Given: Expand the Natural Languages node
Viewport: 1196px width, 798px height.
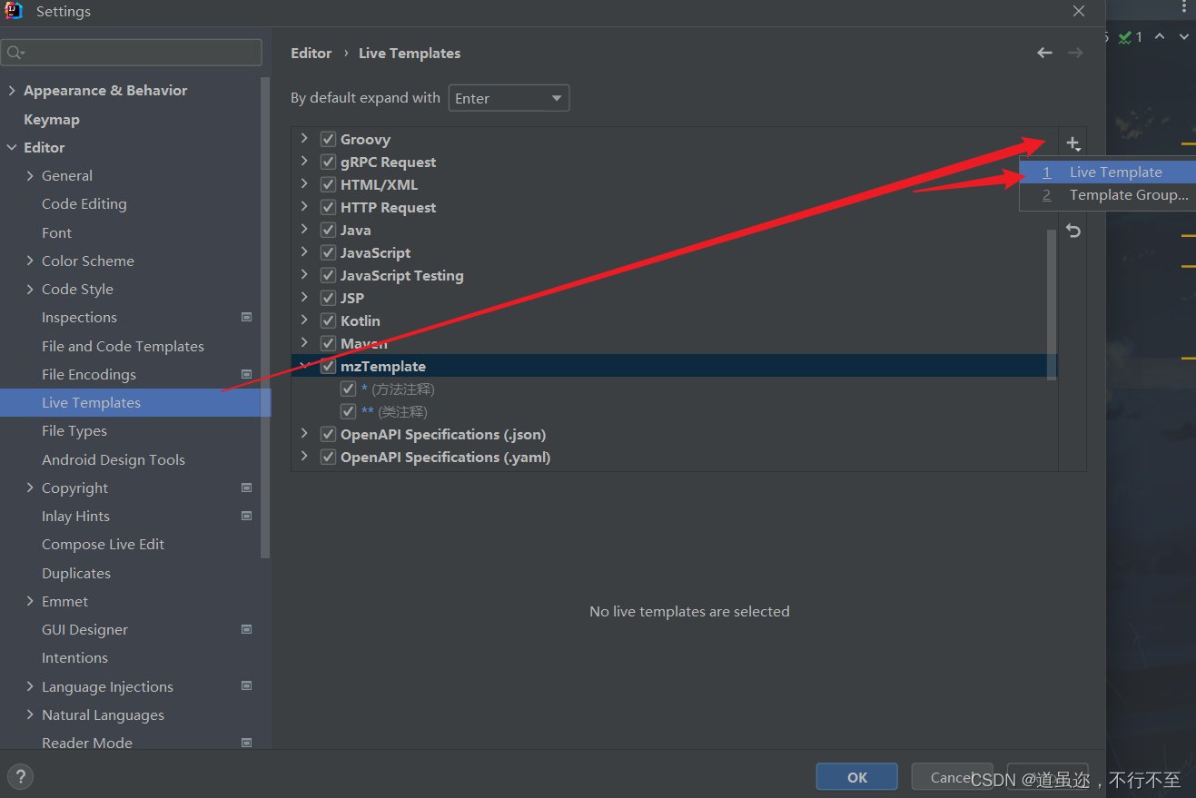Looking at the screenshot, I should point(31,714).
